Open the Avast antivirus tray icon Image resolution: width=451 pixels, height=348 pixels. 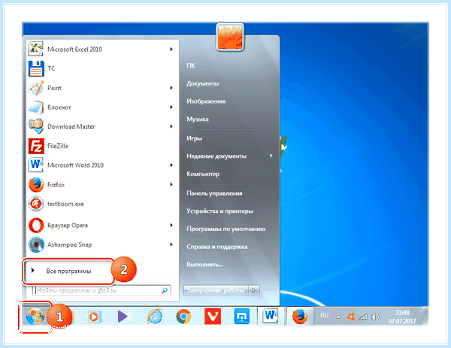click(x=350, y=316)
